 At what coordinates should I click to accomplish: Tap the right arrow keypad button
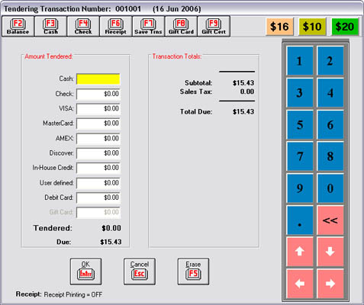coord(330,284)
